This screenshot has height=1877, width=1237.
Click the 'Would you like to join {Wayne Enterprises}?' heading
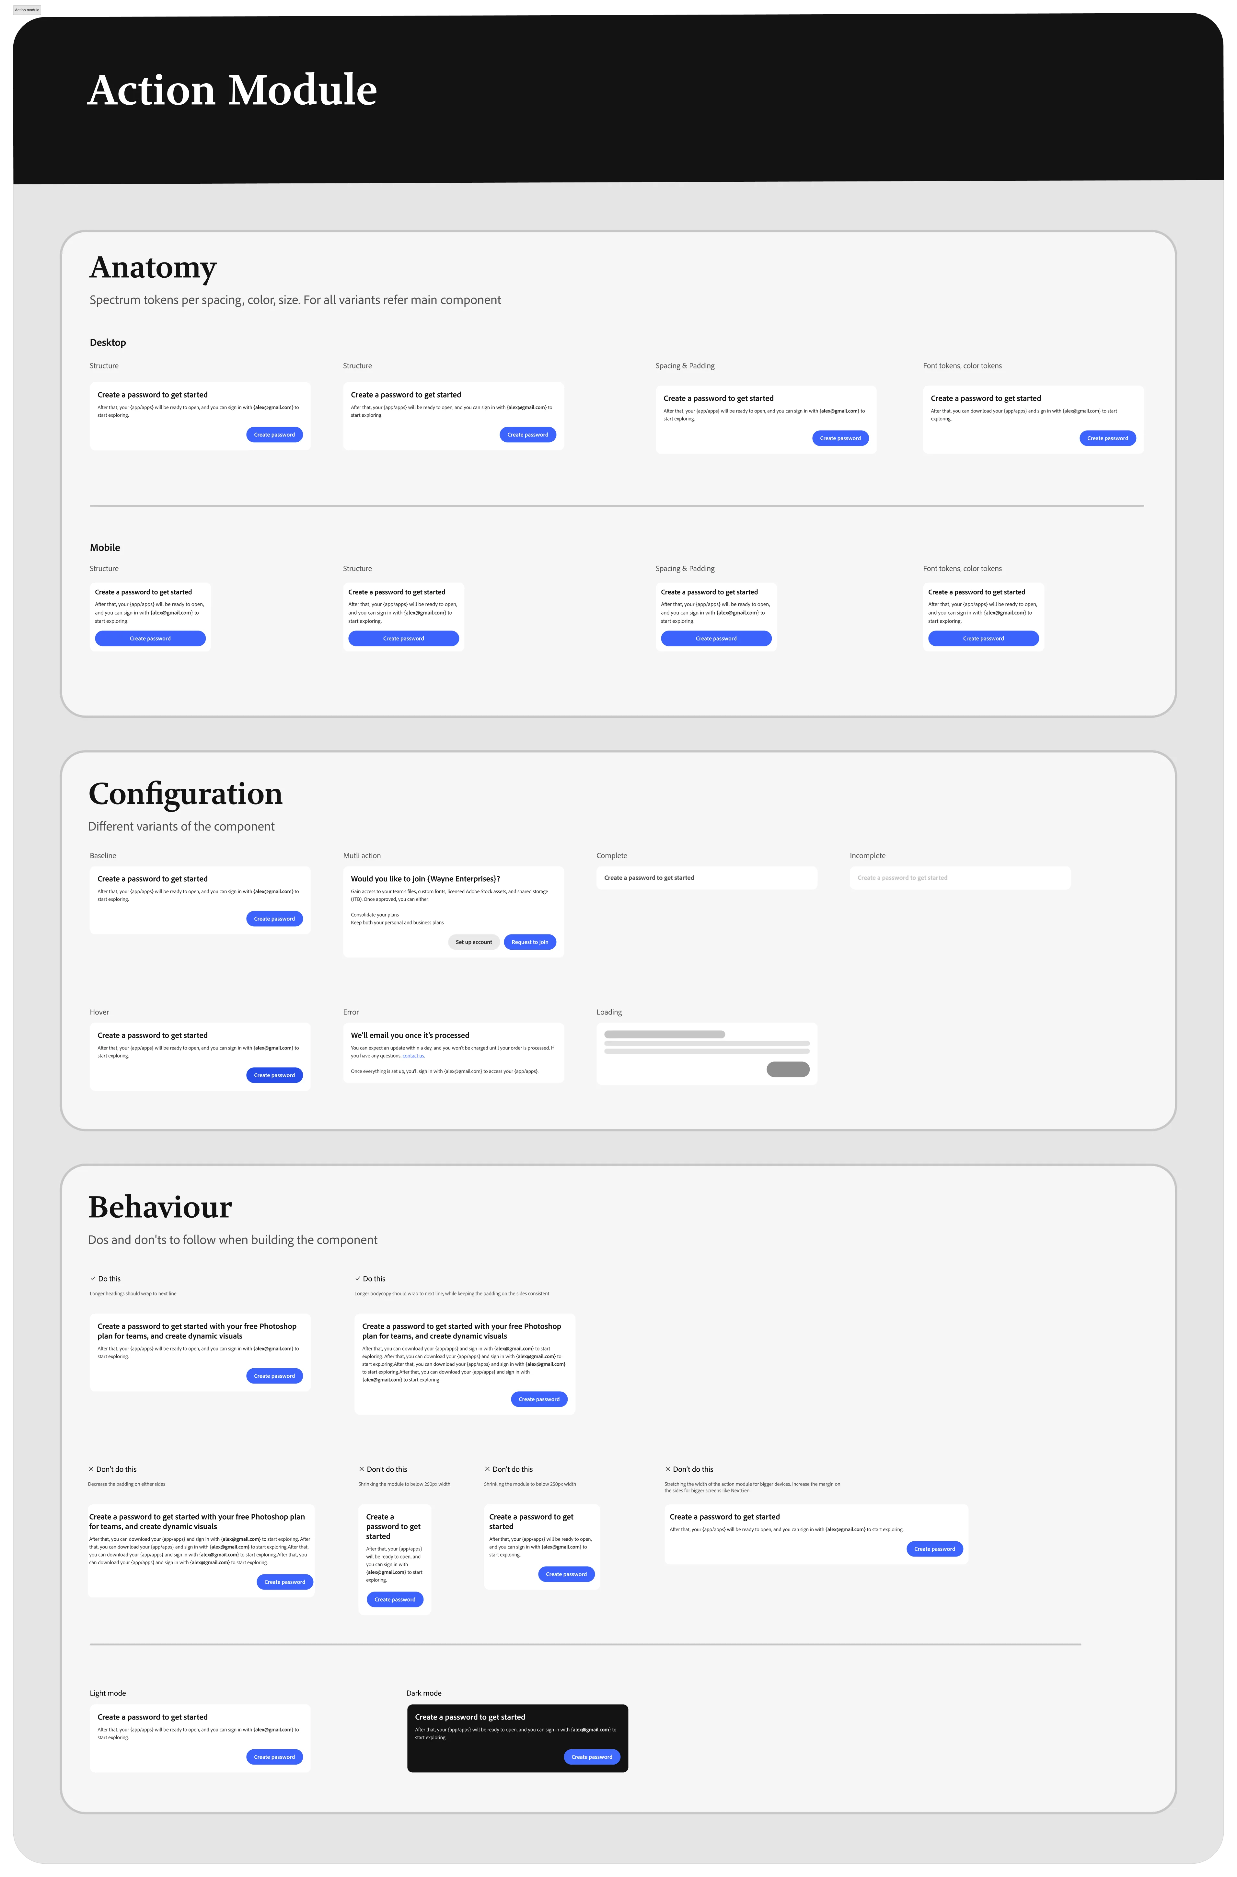(x=425, y=879)
